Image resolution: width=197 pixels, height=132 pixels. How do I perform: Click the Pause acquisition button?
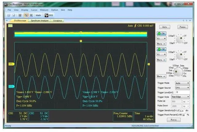click(182, 27)
